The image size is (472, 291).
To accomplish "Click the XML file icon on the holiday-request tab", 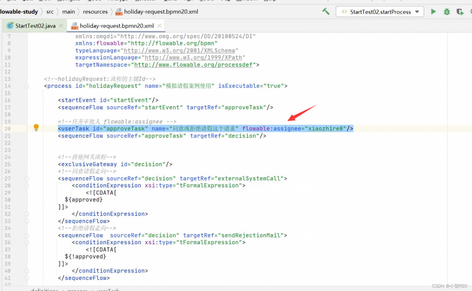I will pyautogui.click(x=74, y=26).
